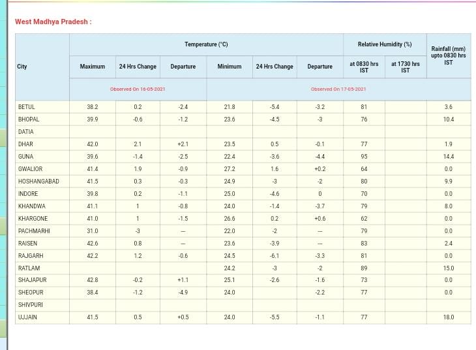
Task: Click the Relative Humidity (%) header
Action: tap(384, 44)
